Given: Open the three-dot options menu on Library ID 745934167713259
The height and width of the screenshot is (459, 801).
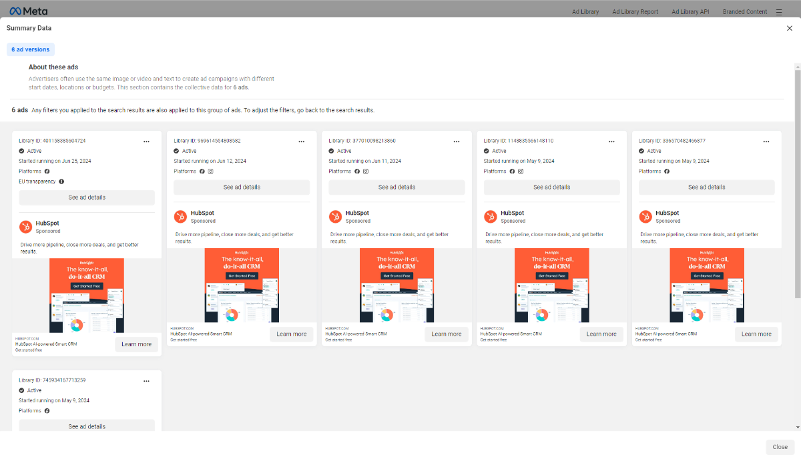Looking at the screenshot, I should tap(146, 380).
